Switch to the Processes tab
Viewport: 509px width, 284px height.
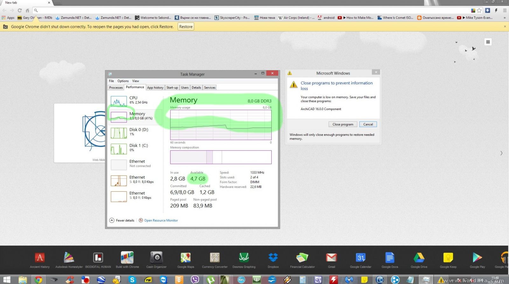pos(116,88)
